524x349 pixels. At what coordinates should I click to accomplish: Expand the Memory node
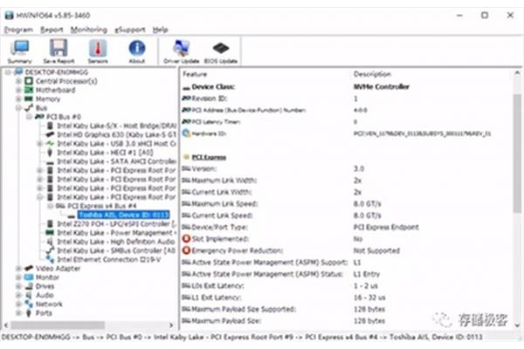pyautogui.click(x=18, y=99)
